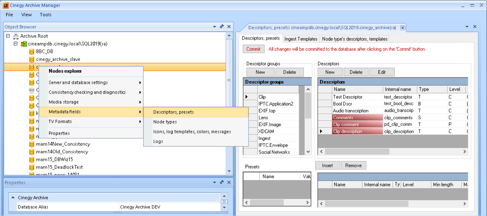Open Object Browser panel options dropdown

215,27
